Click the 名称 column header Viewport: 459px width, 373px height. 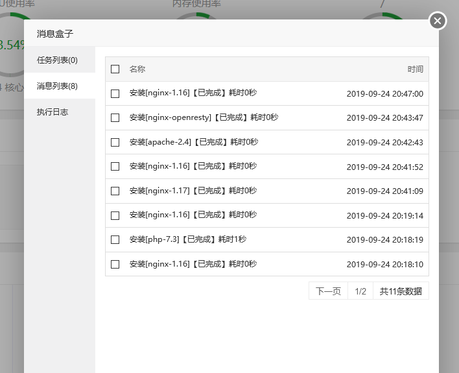click(137, 69)
